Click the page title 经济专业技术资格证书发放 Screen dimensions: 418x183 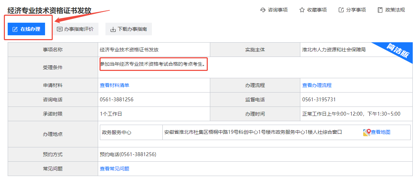click(50, 10)
